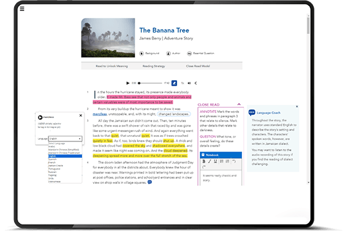Switch to Read to Unlock Meaning tab
The height and width of the screenshot is (231, 345).
tap(112, 66)
